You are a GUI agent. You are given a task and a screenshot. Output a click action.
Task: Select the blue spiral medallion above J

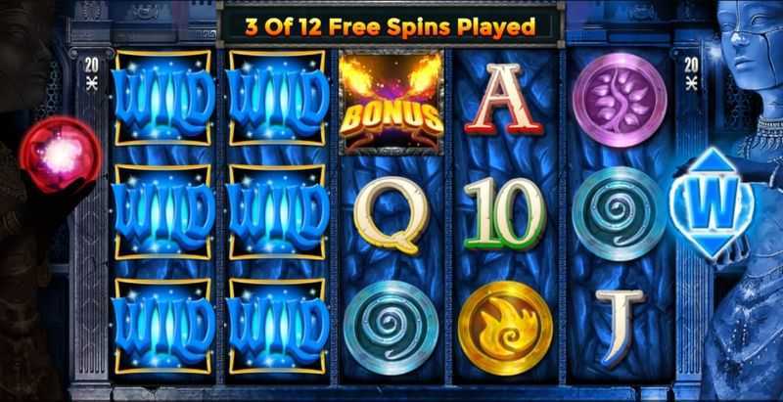click(x=620, y=213)
